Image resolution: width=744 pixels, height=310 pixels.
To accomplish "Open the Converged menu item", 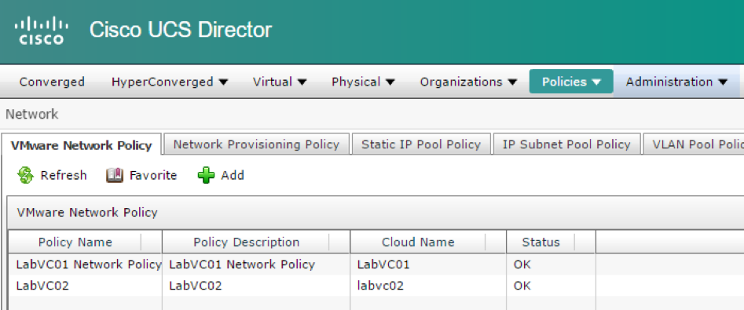I will coord(52,82).
